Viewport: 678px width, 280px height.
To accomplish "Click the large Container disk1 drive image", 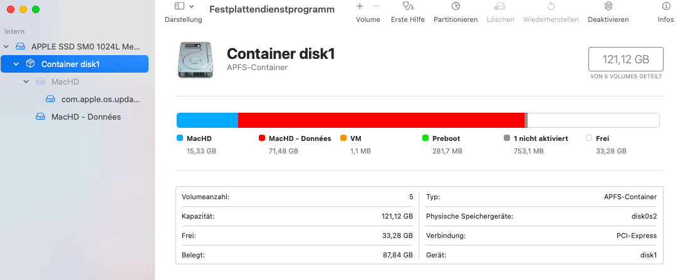I will click(195, 60).
